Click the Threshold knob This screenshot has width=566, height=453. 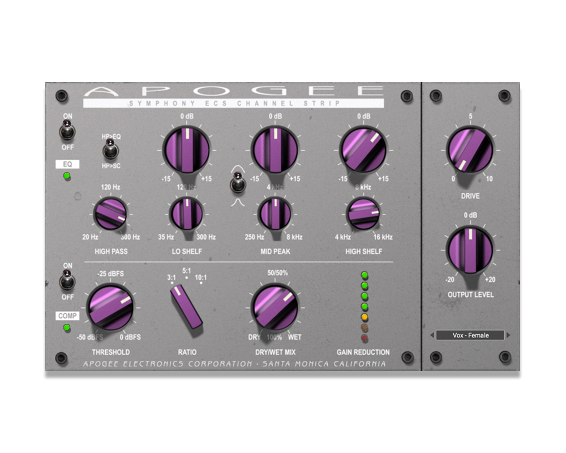point(110,308)
